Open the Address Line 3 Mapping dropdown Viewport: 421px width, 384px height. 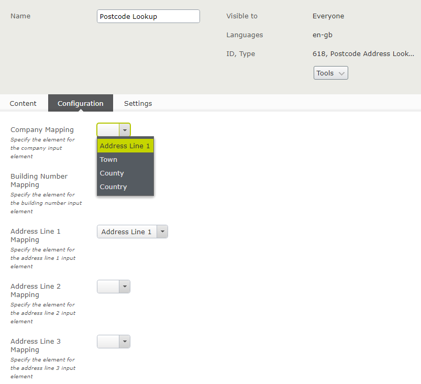point(114,342)
